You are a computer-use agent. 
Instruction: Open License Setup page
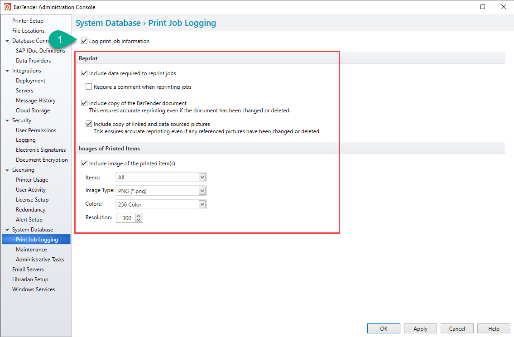pos(32,200)
